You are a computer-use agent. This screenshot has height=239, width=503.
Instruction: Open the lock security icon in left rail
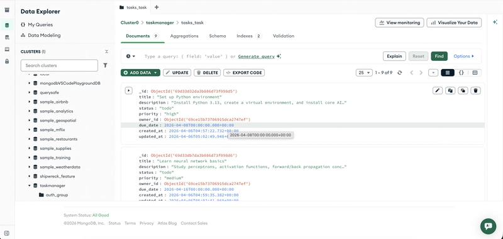[7, 61]
